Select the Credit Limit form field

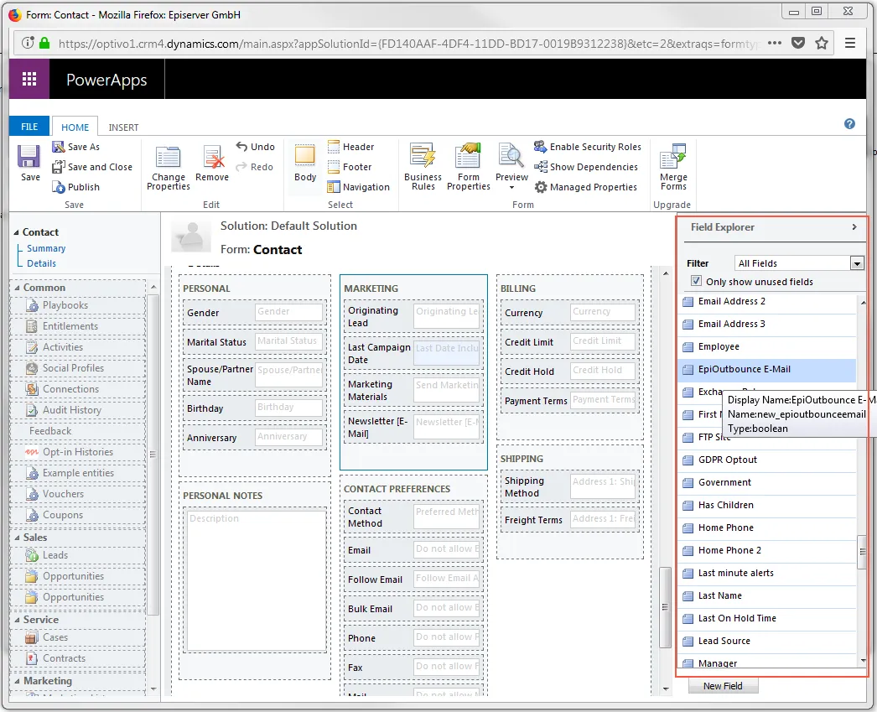[569, 341]
